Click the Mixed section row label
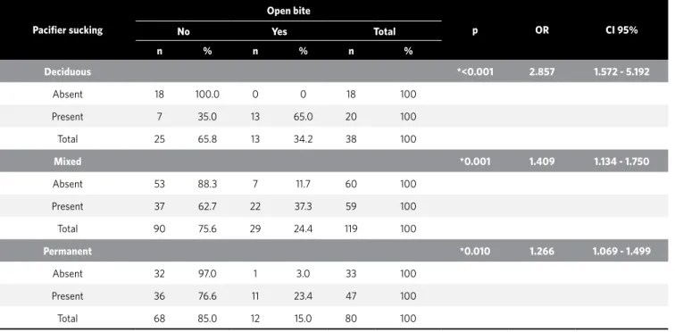Viewport: 675px width, 332px height. [x=68, y=162]
